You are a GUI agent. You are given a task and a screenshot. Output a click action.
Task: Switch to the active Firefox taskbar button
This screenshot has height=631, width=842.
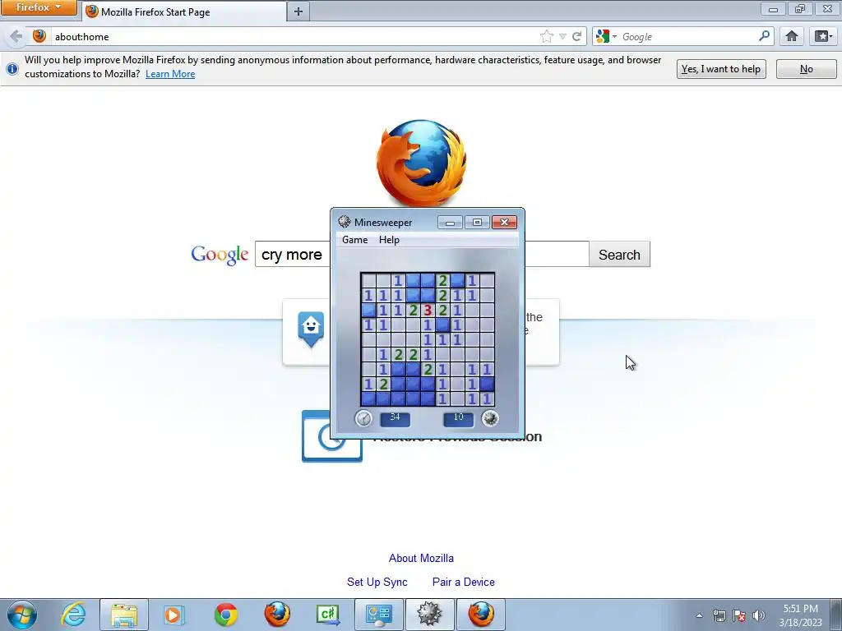point(480,615)
